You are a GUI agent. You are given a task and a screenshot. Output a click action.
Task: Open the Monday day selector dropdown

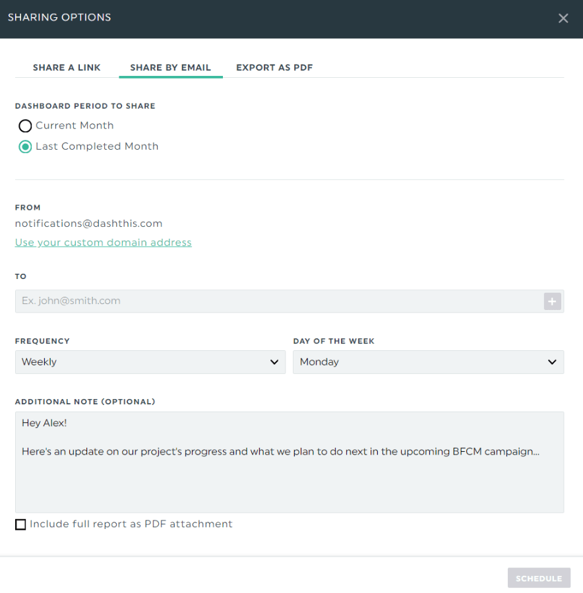(x=429, y=362)
